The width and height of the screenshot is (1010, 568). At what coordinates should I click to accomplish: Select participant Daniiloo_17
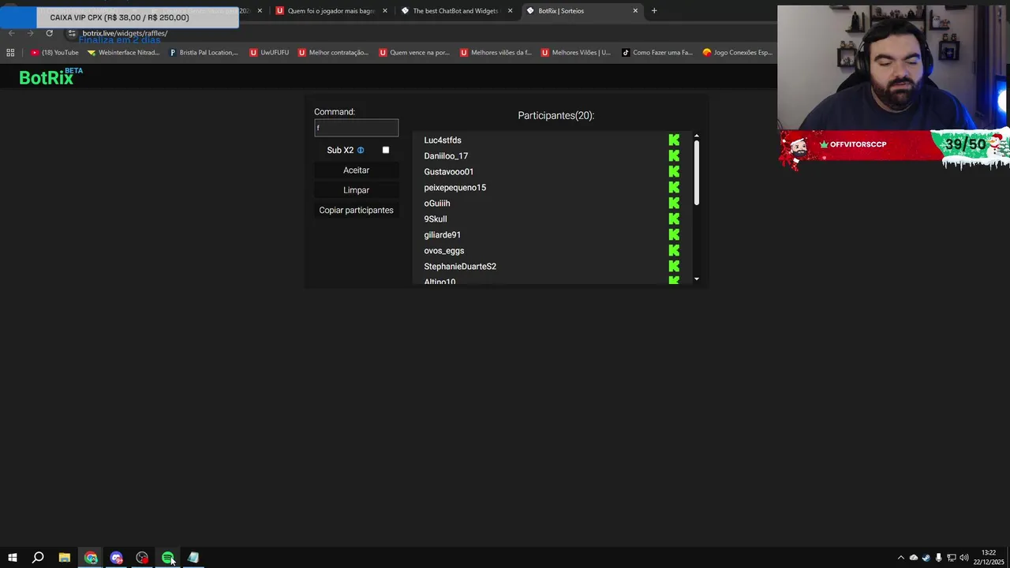click(x=446, y=156)
